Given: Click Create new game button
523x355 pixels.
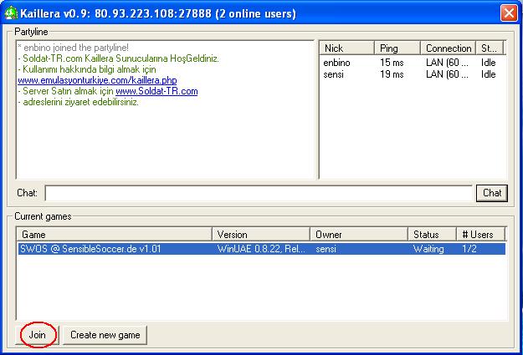Looking at the screenshot, I should point(105,335).
